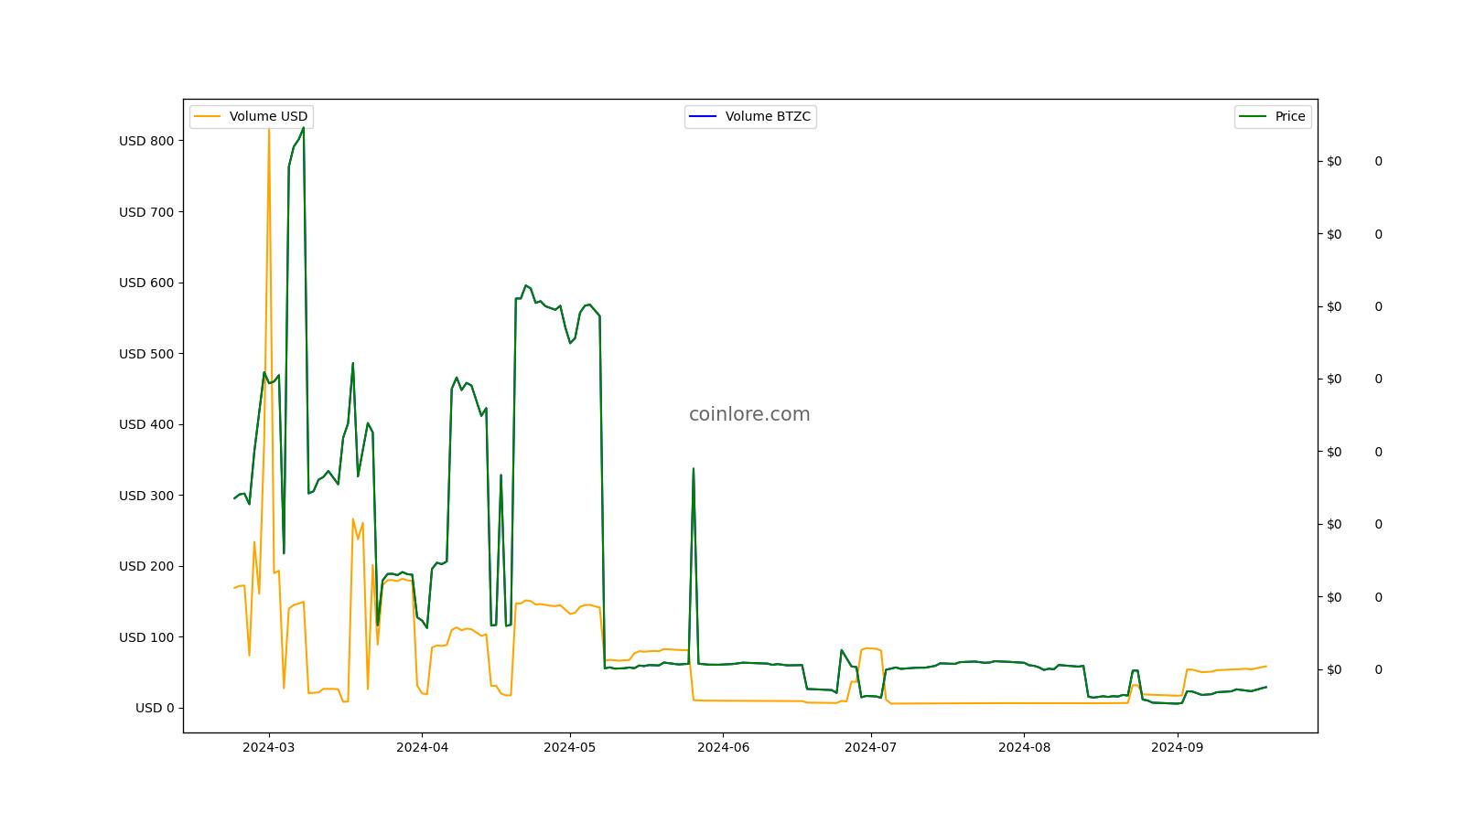This screenshot has width=1464, height=823.
Task: Click the 2024-05 date tick label
Action: click(570, 747)
